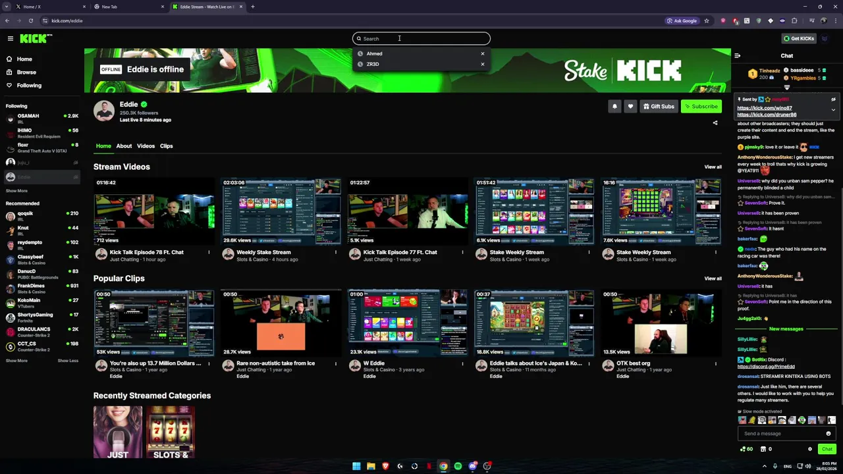The width and height of the screenshot is (843, 474).
Task: Switch to the Clips tab
Action: pyautogui.click(x=166, y=146)
